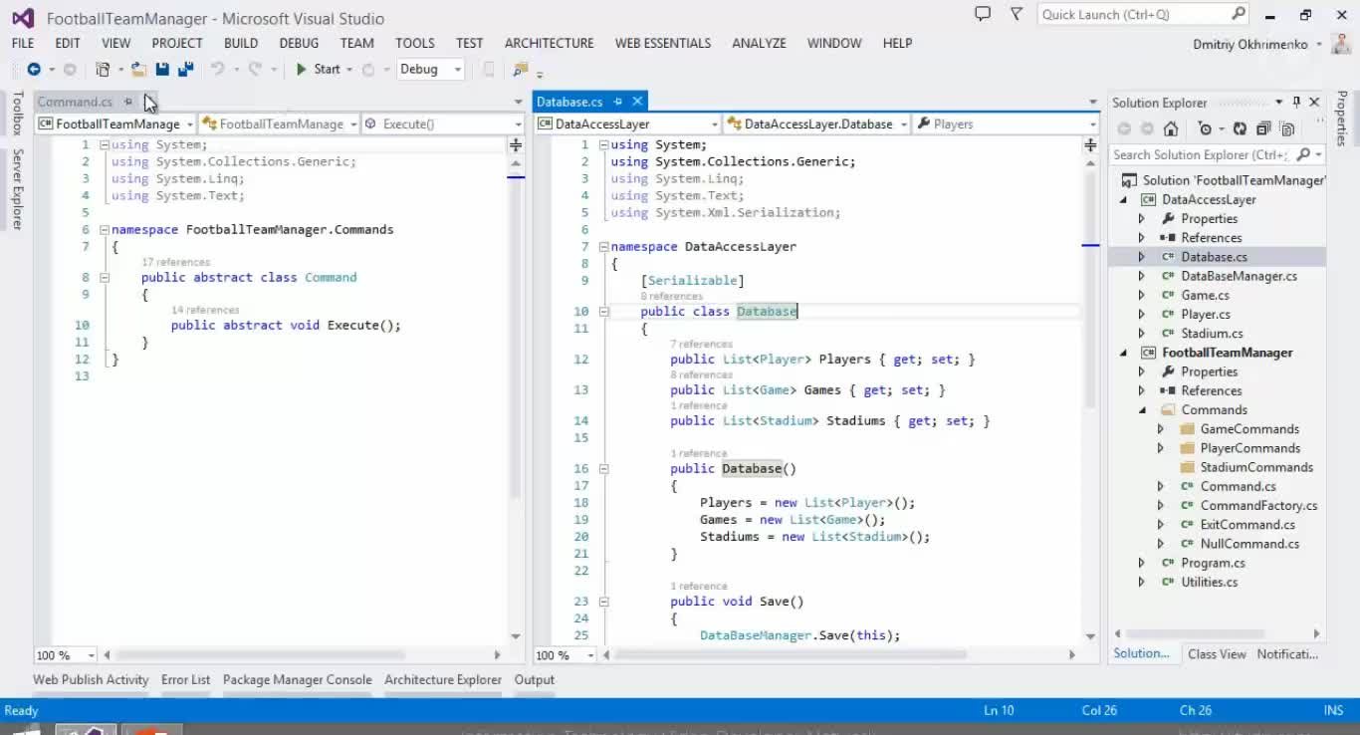Open the Players member dropdown
Viewport: 1360px width, 735px height.
tap(1006, 124)
